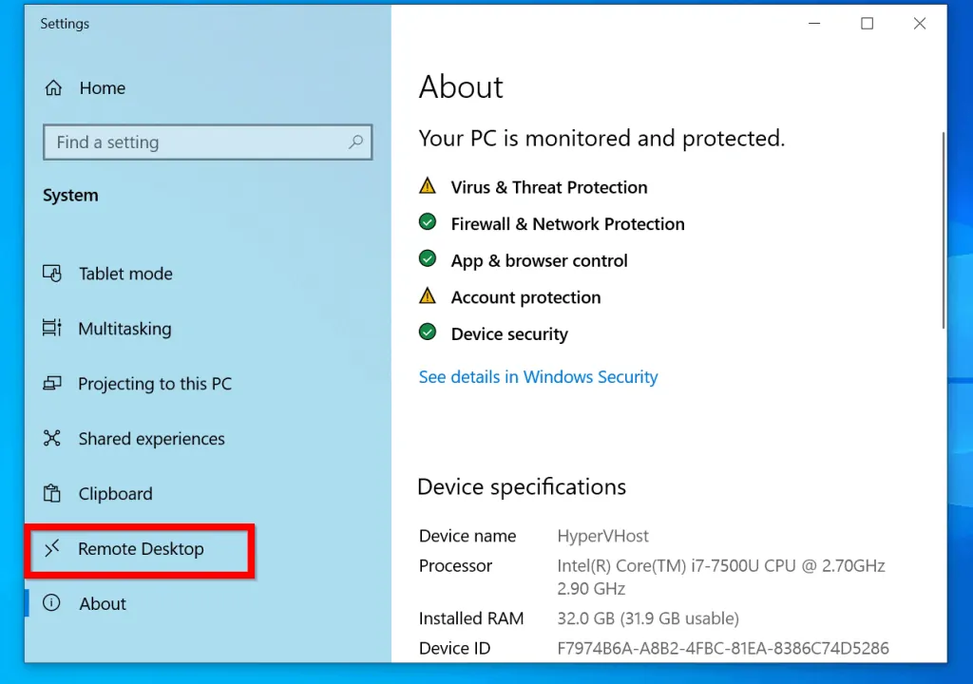
Task: Click the search magnifier in Find a setting
Action: click(355, 142)
